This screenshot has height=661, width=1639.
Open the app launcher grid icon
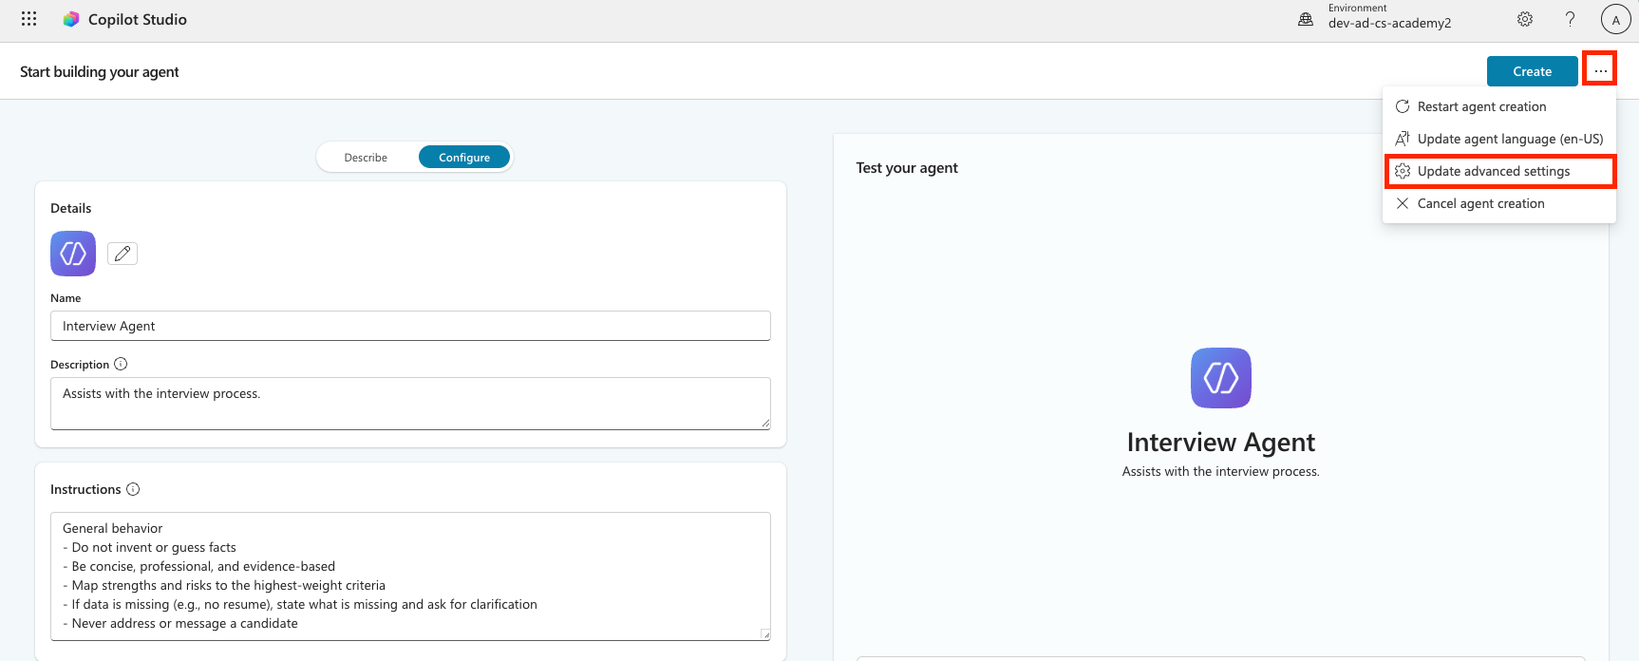[29, 19]
